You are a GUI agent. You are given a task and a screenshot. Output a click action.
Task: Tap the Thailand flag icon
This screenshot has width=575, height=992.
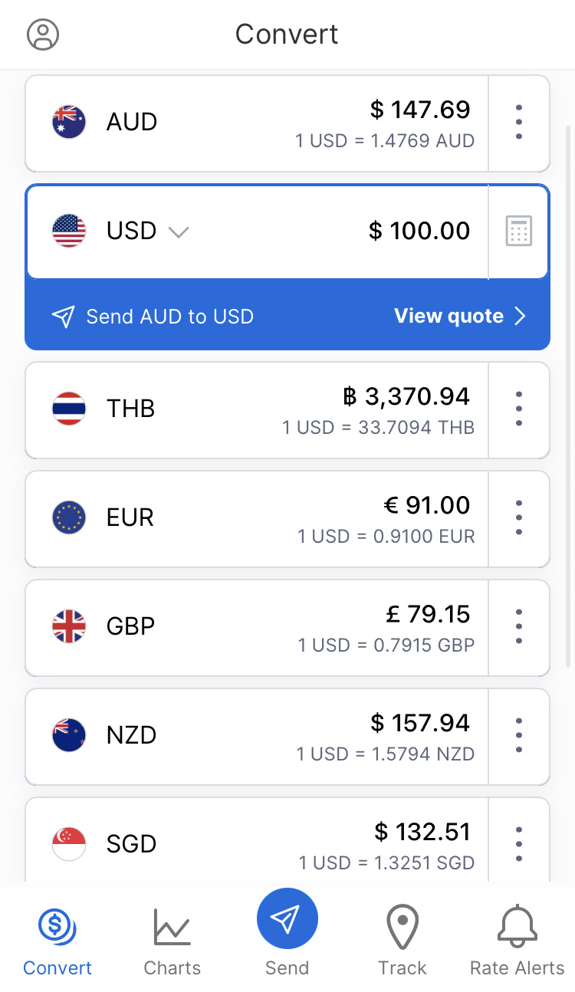pos(69,409)
